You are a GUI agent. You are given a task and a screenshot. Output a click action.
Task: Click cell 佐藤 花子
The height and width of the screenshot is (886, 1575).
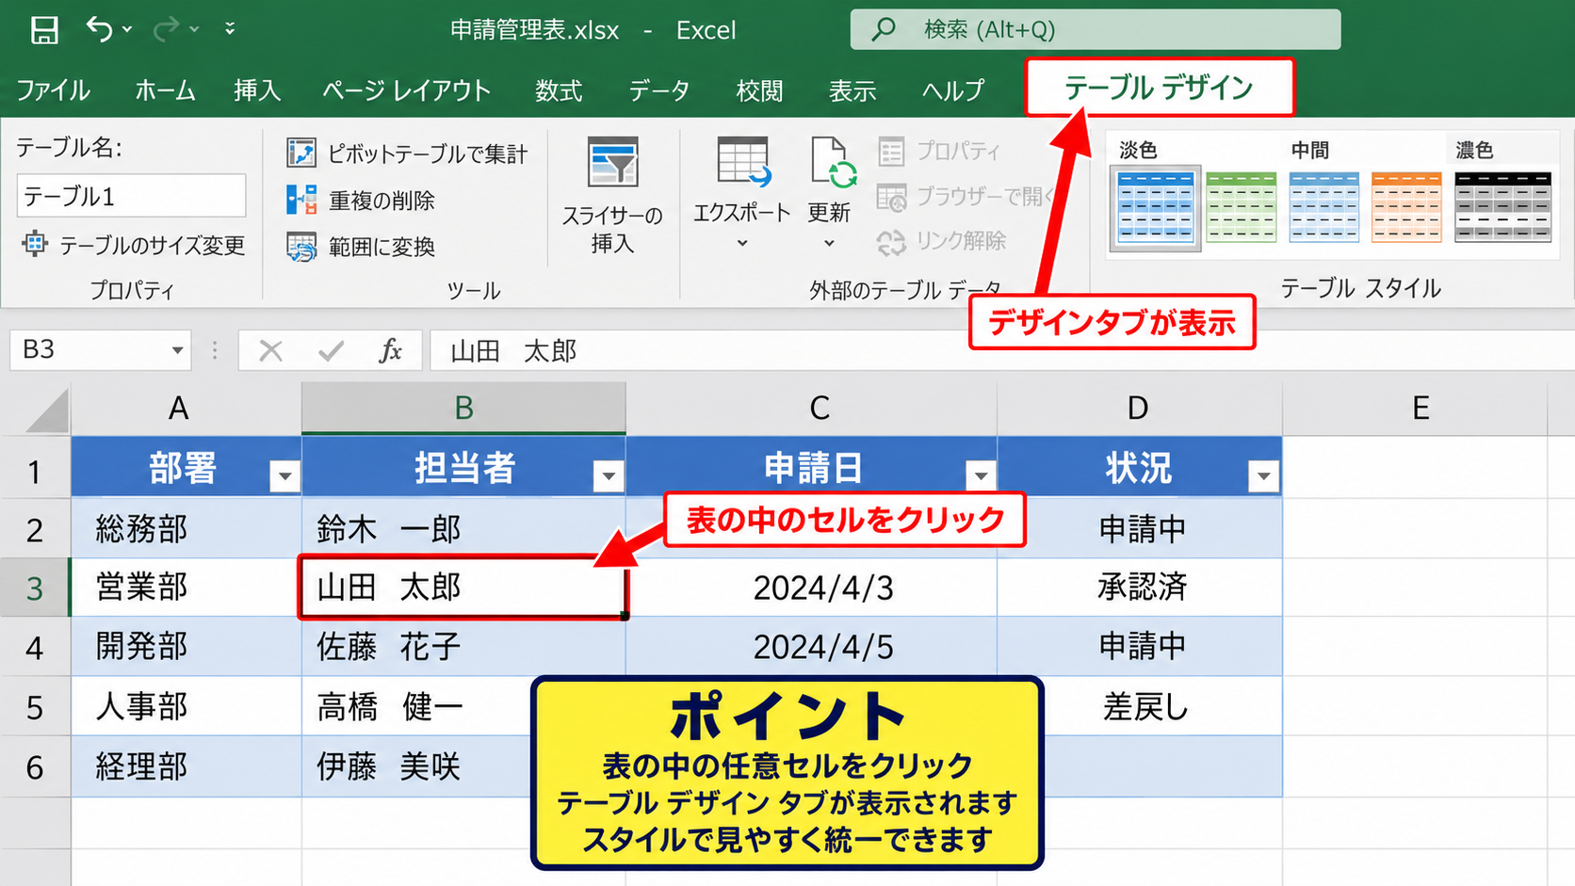[x=463, y=647]
